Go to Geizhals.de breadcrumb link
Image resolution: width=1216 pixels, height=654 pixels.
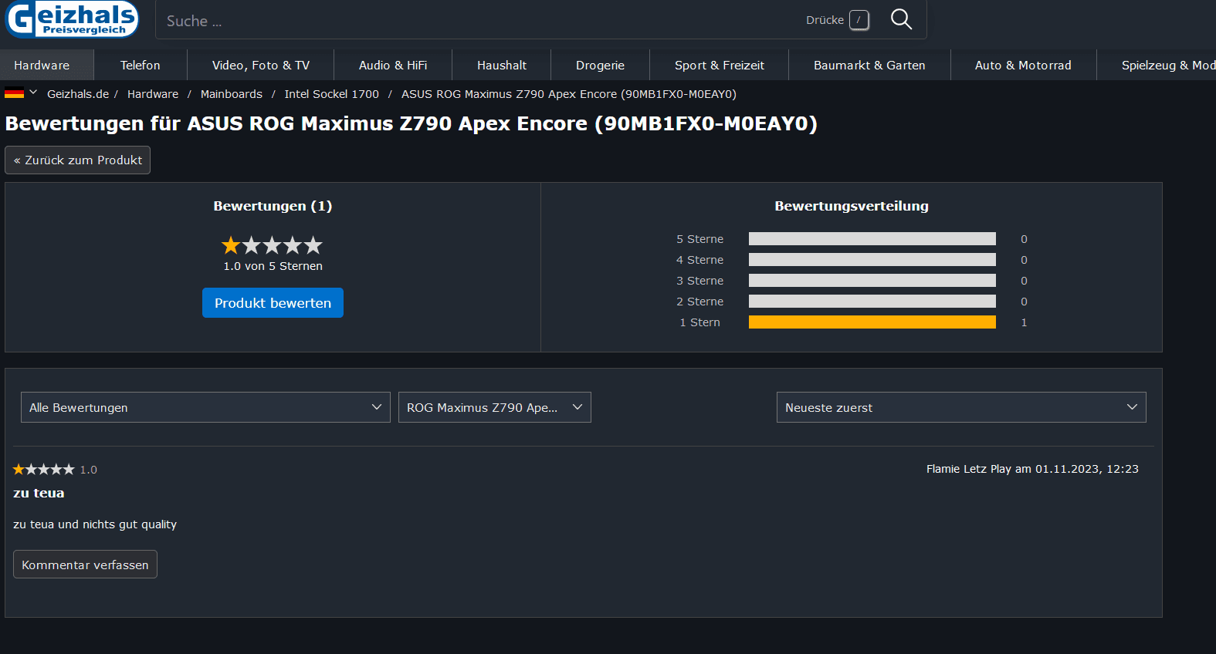[78, 94]
